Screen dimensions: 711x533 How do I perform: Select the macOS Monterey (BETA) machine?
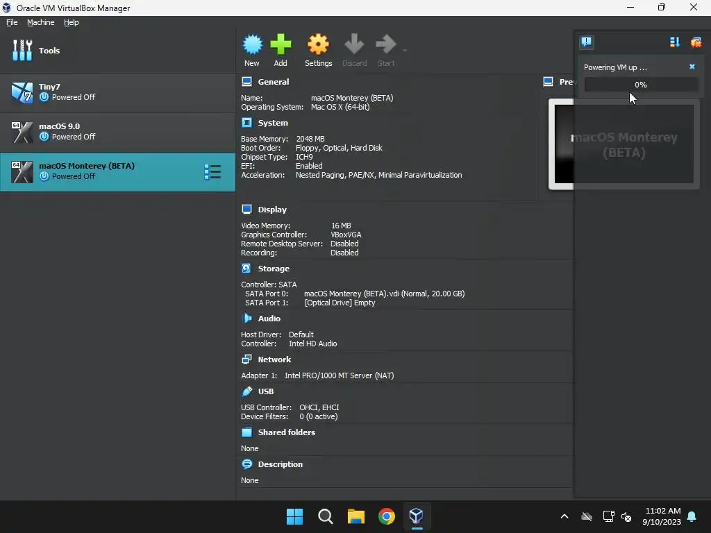click(x=117, y=171)
